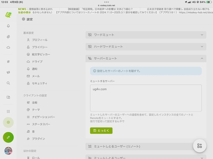Viewport: 213px width, 159px height.
Task: Open the more apps grid icon in sidebar
Action: click(x=8, y=112)
